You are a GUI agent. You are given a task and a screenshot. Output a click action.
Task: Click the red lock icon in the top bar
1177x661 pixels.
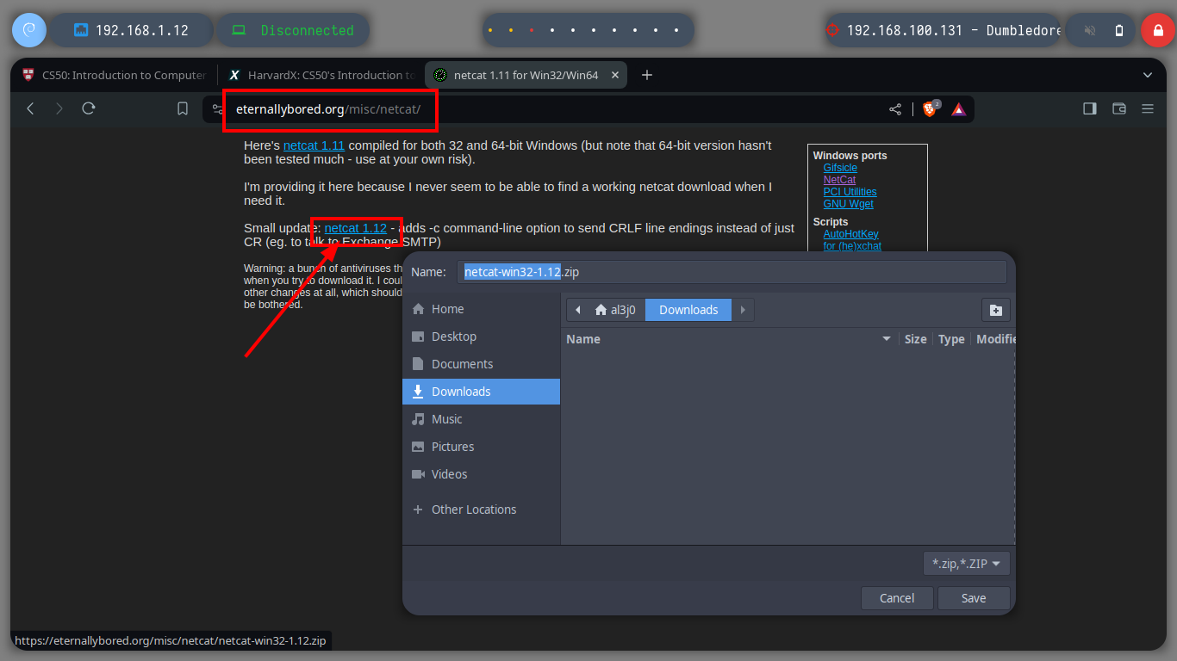[1157, 30]
